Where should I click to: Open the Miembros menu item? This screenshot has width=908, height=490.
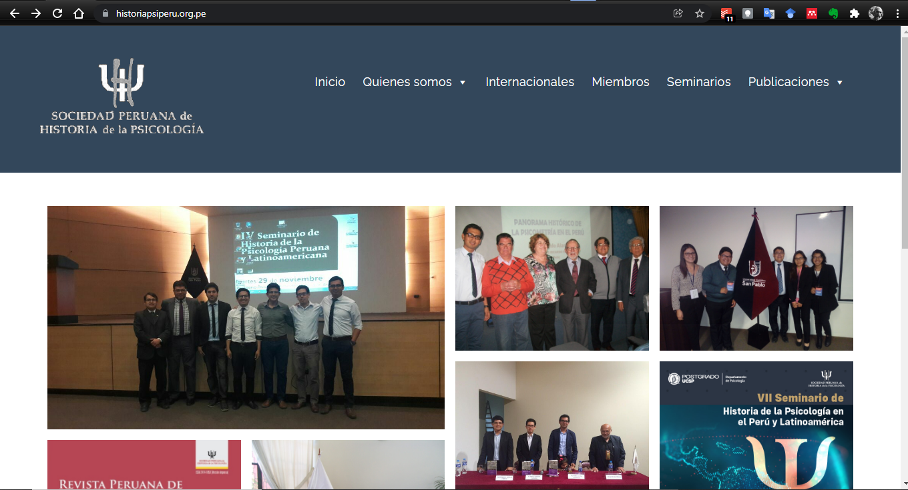pos(620,82)
